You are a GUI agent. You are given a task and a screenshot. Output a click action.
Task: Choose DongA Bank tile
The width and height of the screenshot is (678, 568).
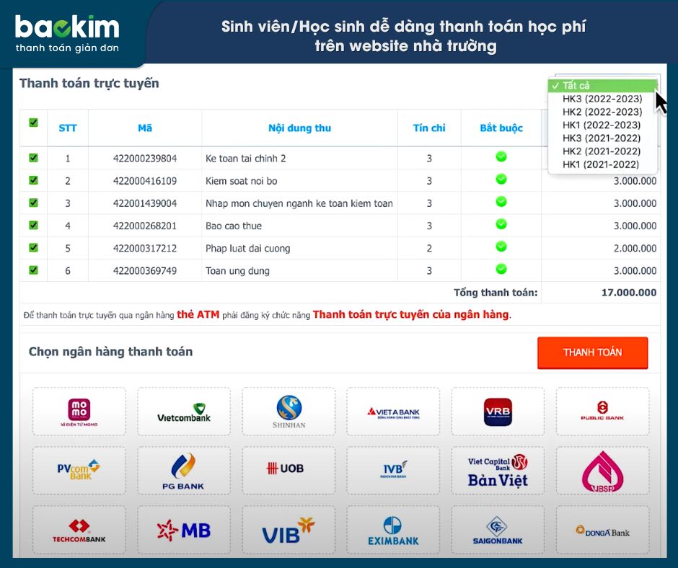coord(602,530)
